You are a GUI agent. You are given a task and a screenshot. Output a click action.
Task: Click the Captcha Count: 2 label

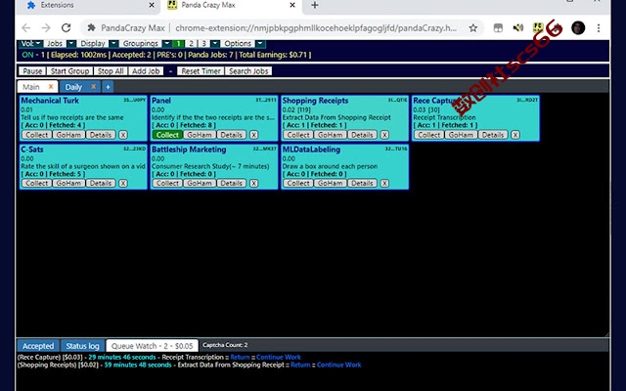[225, 345]
